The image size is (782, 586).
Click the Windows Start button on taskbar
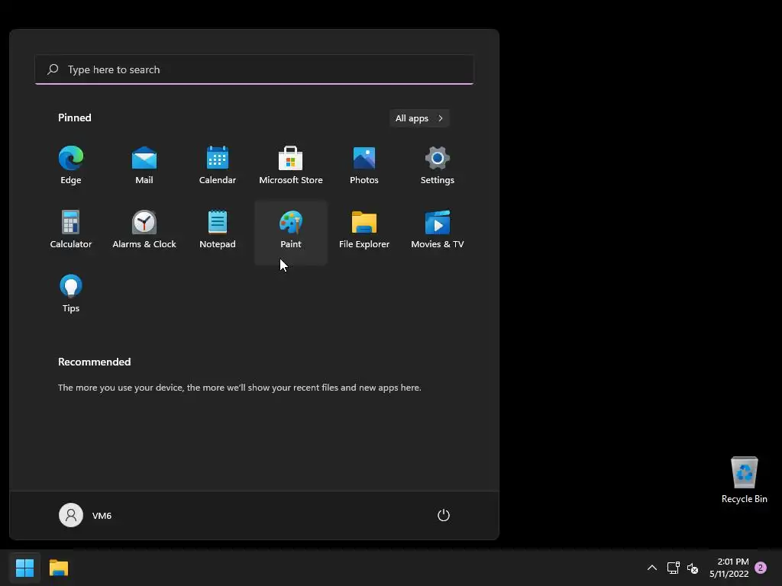24,568
